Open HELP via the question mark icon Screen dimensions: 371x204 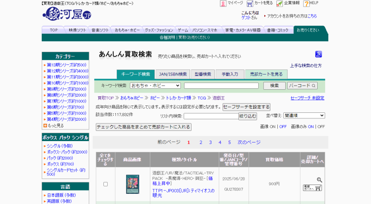307,3
